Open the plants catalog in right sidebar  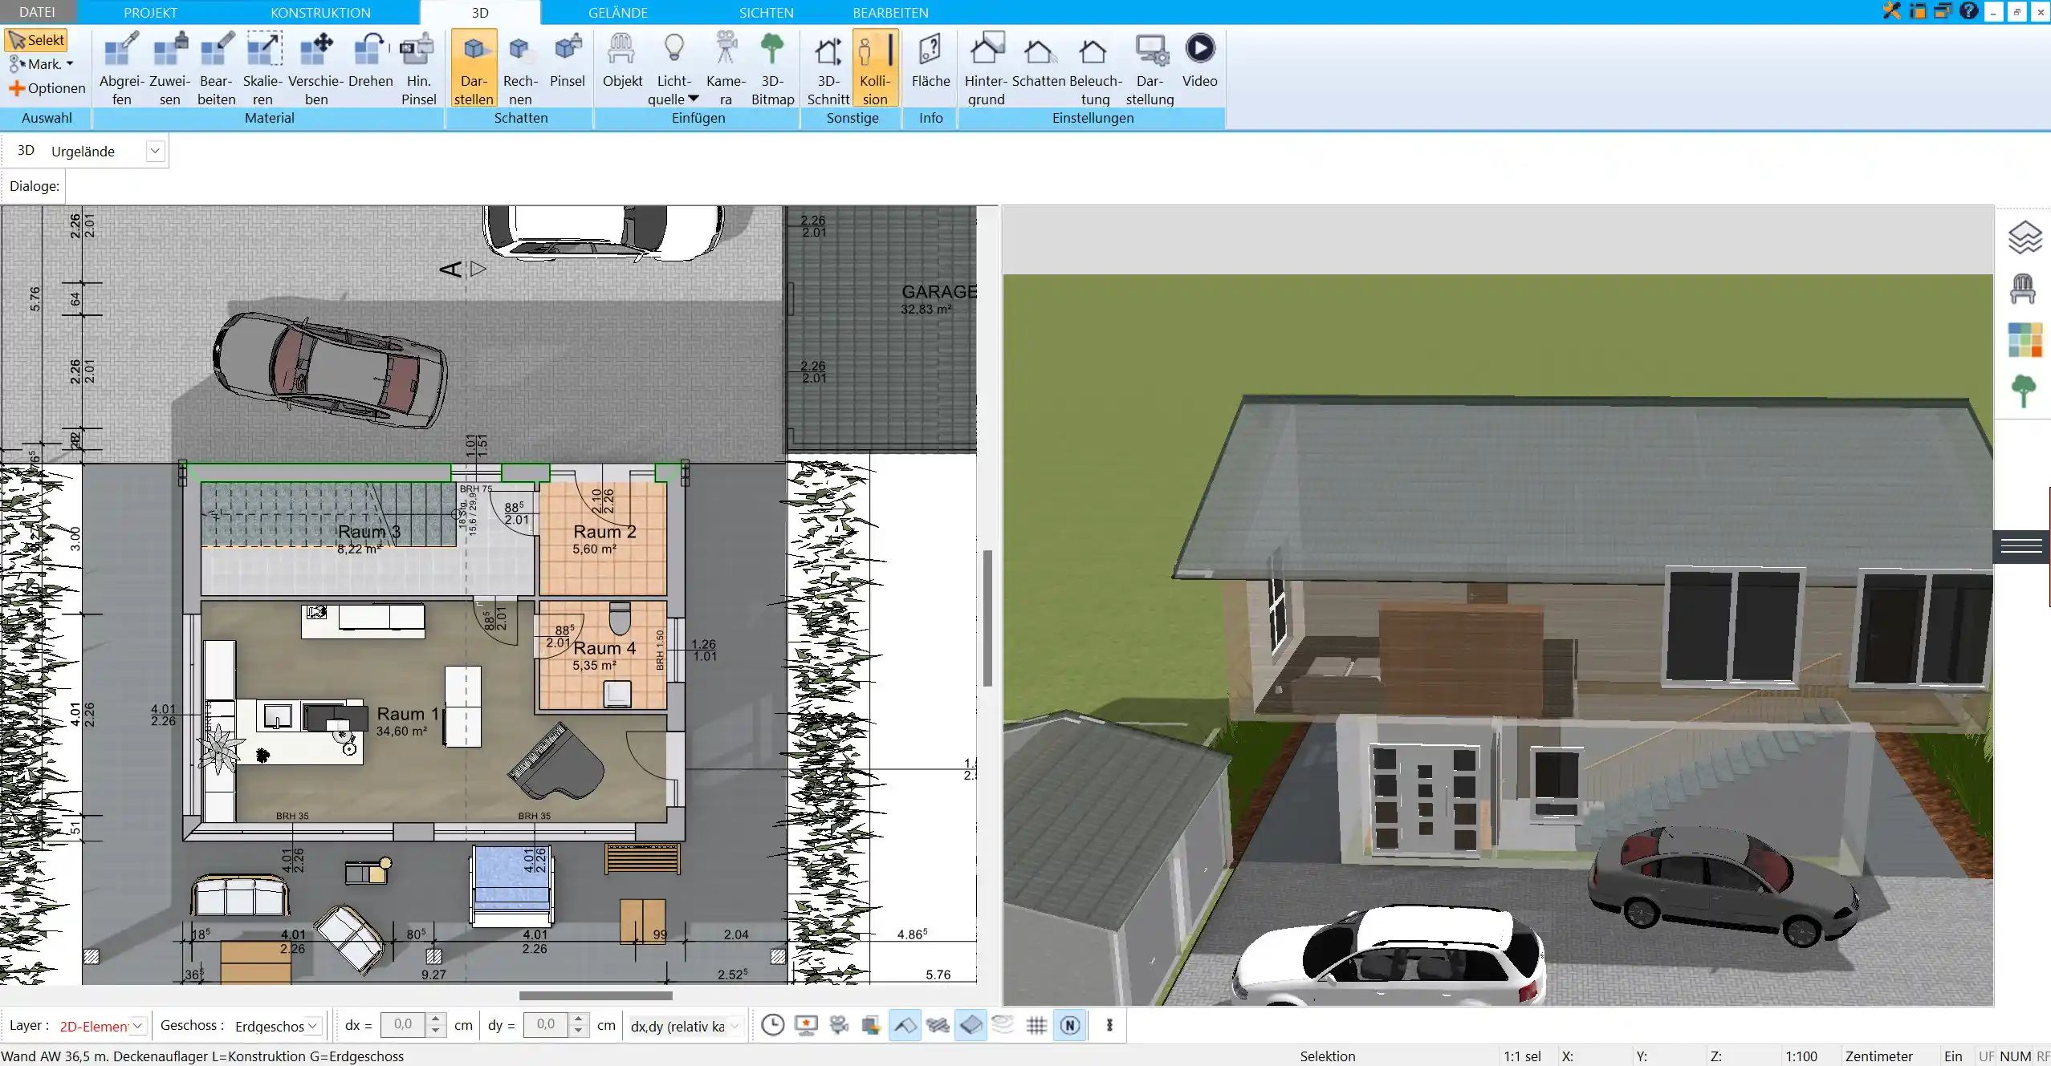pos(2024,391)
